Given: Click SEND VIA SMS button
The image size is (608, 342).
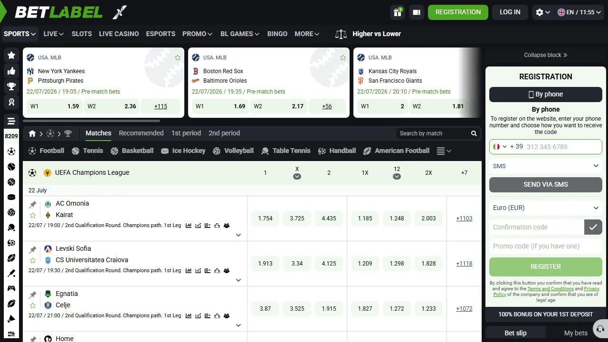Looking at the screenshot, I should [x=546, y=184].
